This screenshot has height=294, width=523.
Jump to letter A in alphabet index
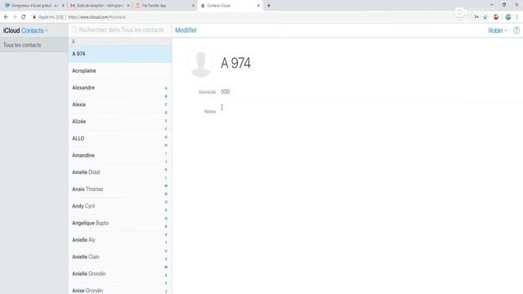tap(166, 88)
